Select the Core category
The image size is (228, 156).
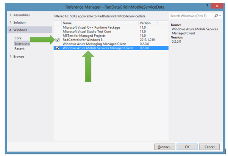click(18, 38)
